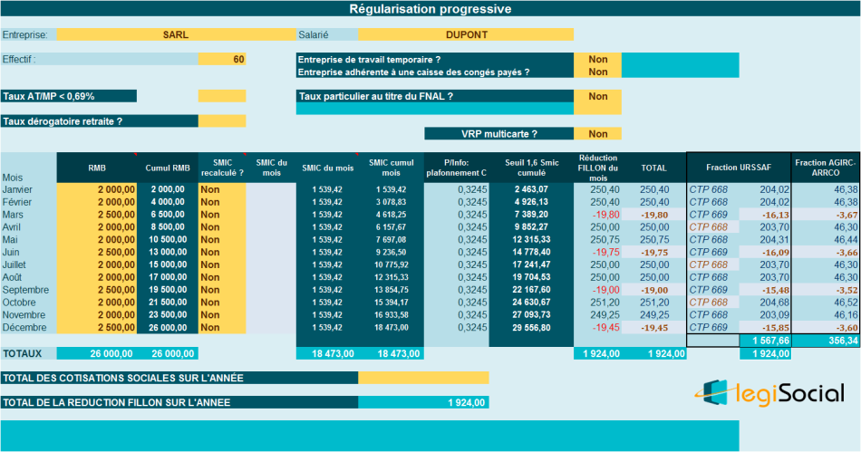This screenshot has width=861, height=452.
Task: Click the 'Régularisation progressive' title bar
Action: pyautogui.click(x=430, y=8)
